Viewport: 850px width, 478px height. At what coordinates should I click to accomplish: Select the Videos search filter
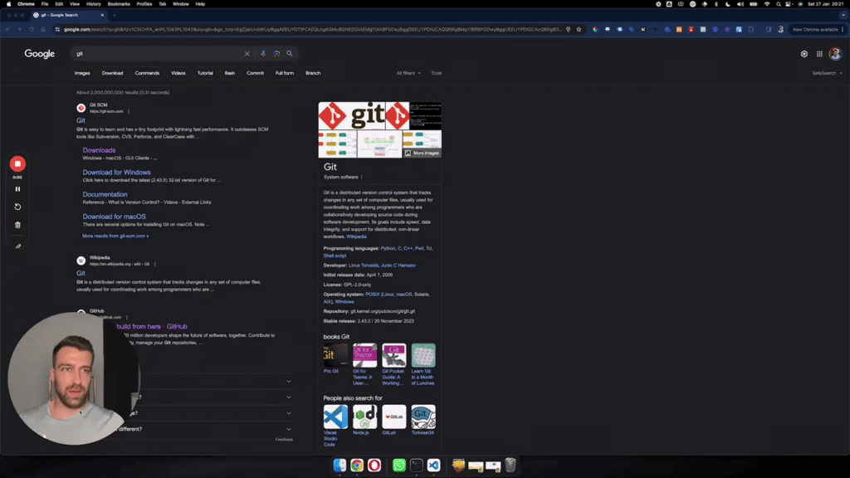click(179, 73)
